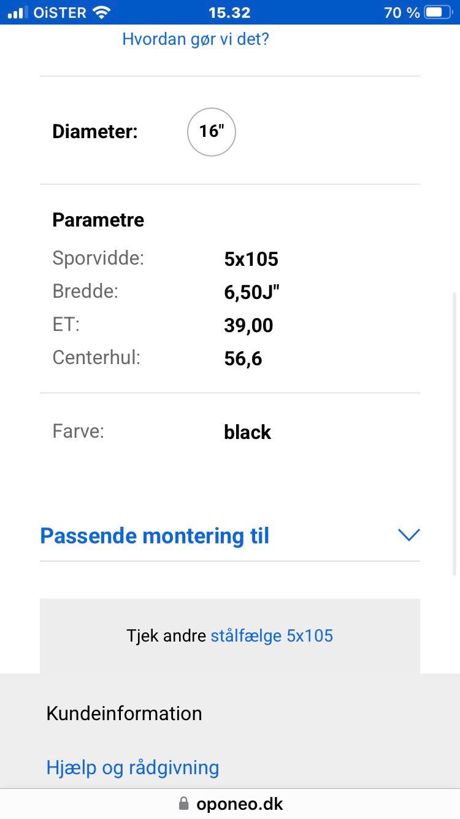Image resolution: width=460 pixels, height=819 pixels.
Task: Expand section using the blue chevron arrow
Action: 408,535
